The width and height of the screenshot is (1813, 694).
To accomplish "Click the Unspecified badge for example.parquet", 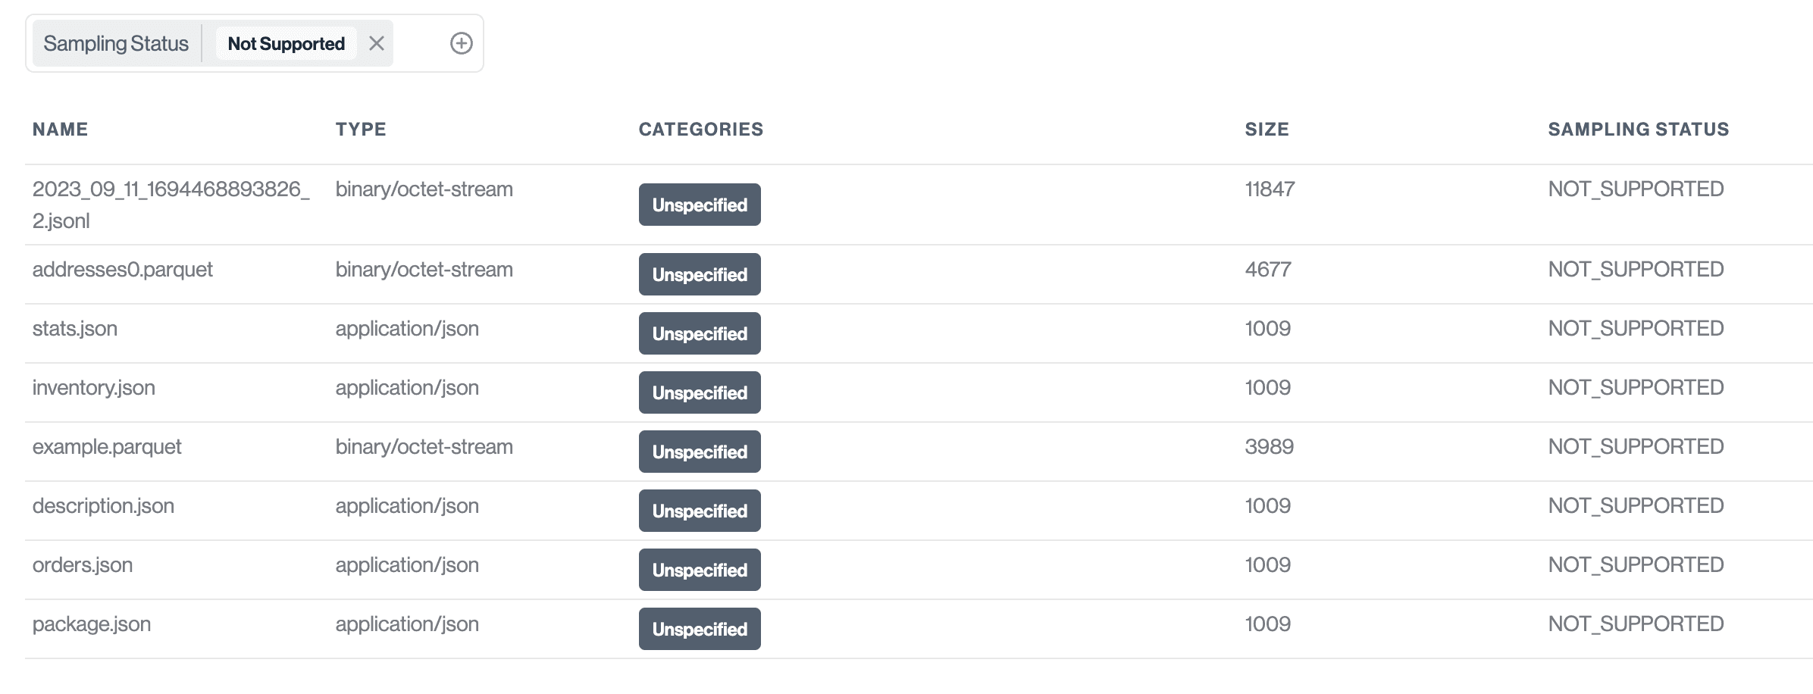I will click(699, 452).
